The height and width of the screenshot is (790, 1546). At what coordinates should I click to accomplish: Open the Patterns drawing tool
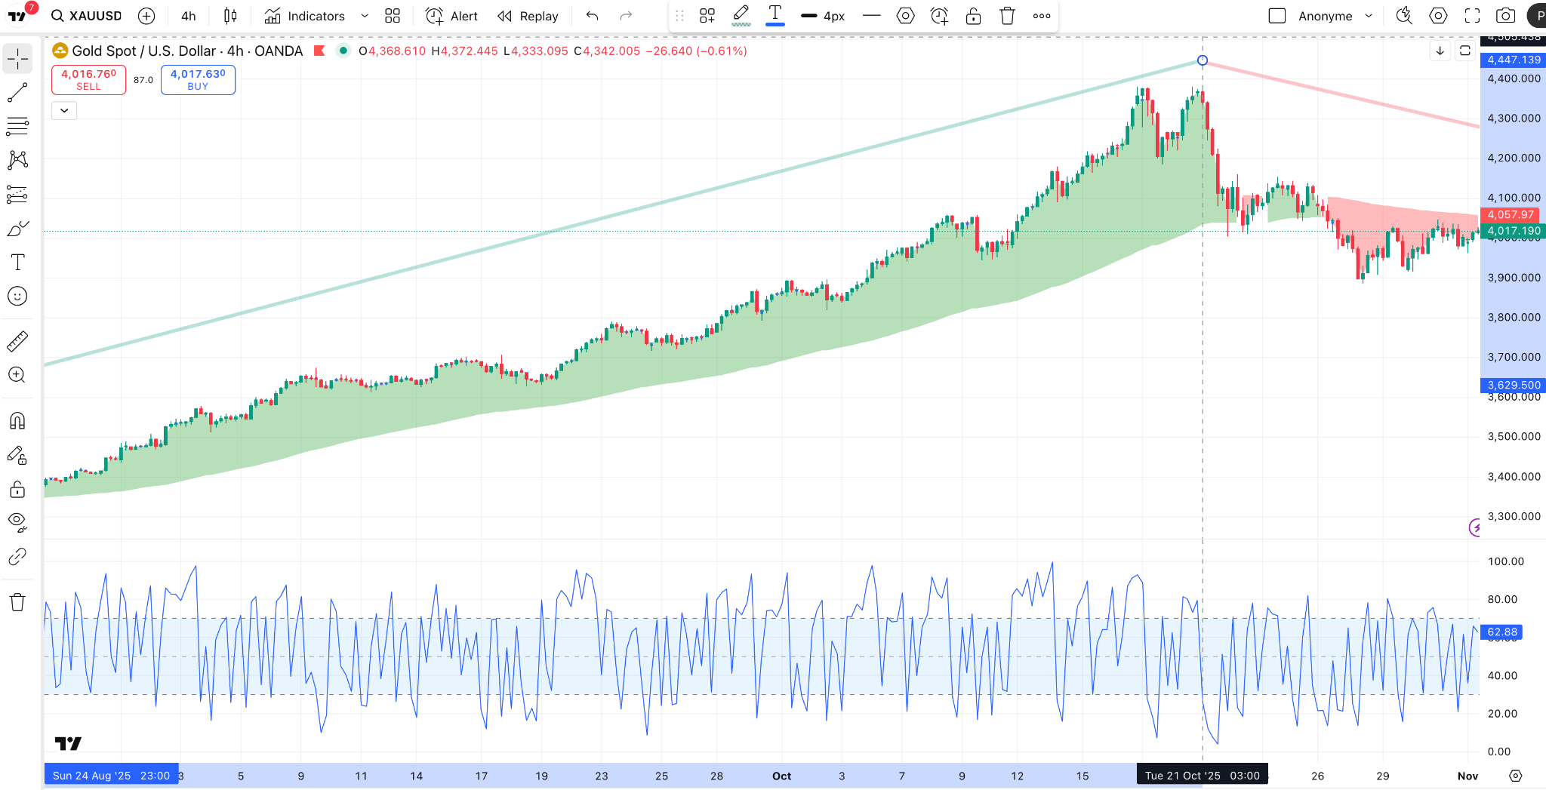tap(17, 160)
